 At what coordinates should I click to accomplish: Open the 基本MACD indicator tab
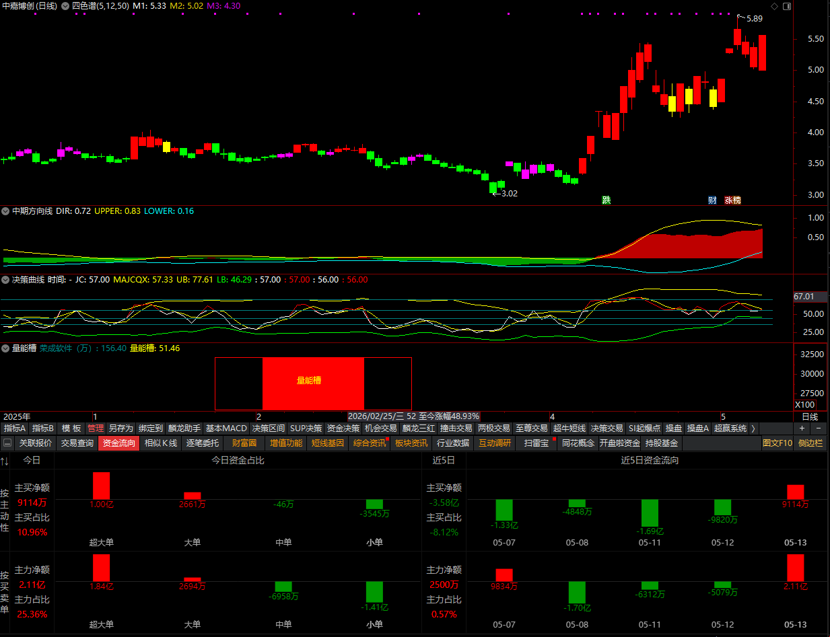tap(226, 428)
